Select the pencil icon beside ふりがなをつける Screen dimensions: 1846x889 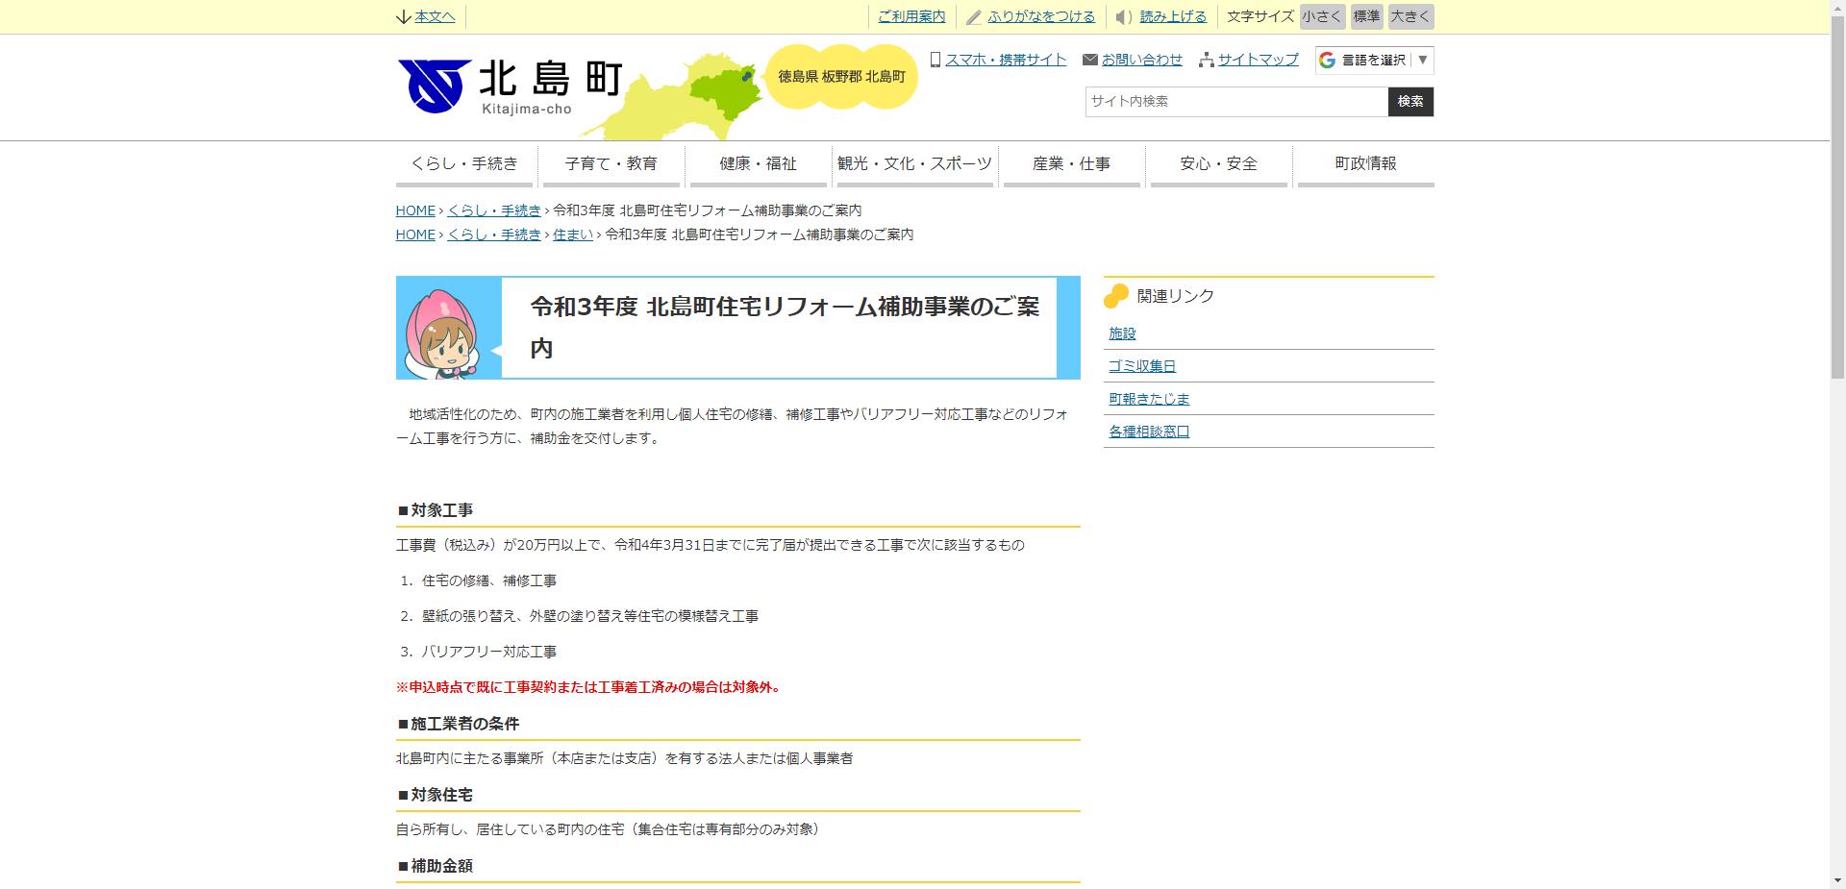tap(973, 16)
